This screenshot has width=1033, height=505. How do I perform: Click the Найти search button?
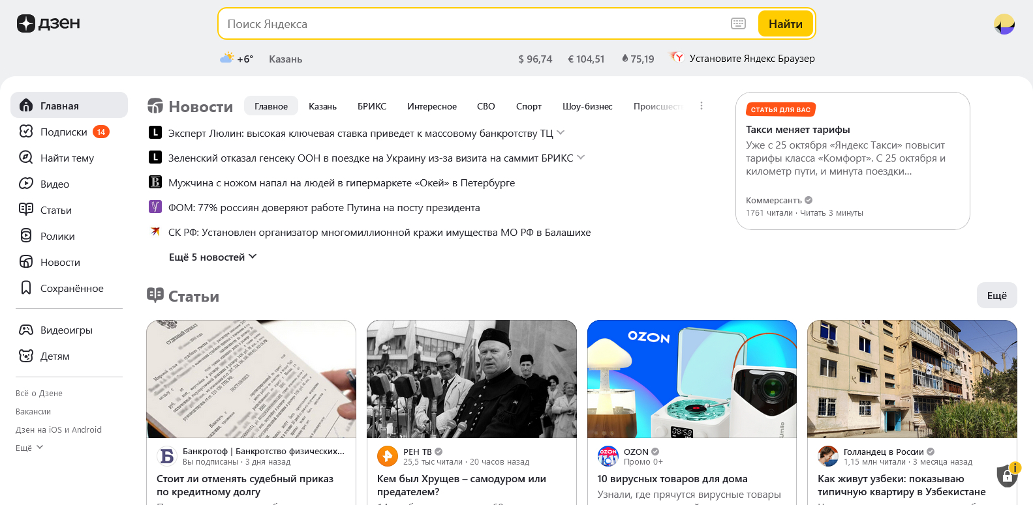pyautogui.click(x=786, y=24)
